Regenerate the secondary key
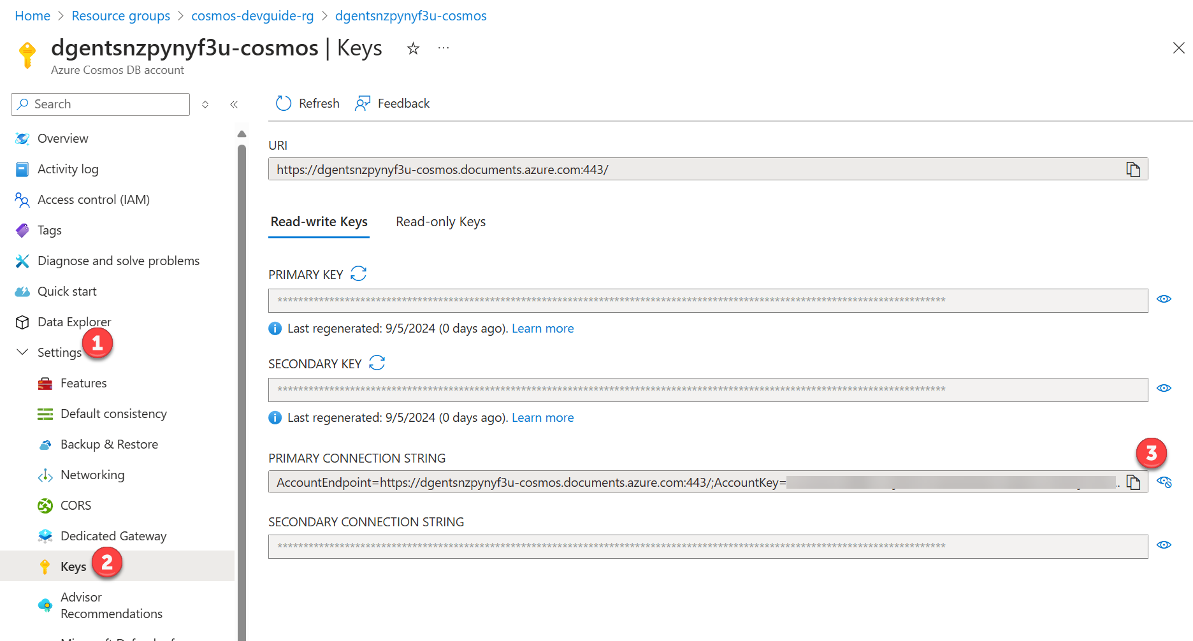The width and height of the screenshot is (1193, 641). [x=377, y=363]
